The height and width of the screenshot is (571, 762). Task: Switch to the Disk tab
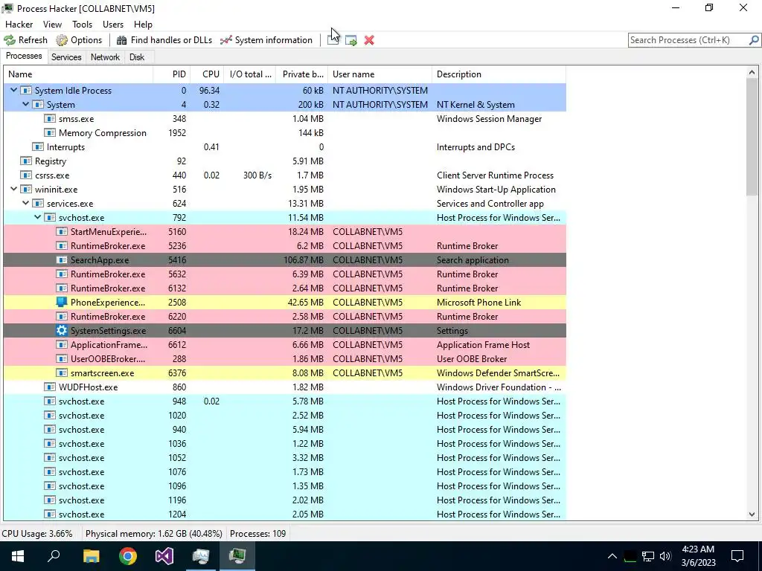pyautogui.click(x=137, y=57)
